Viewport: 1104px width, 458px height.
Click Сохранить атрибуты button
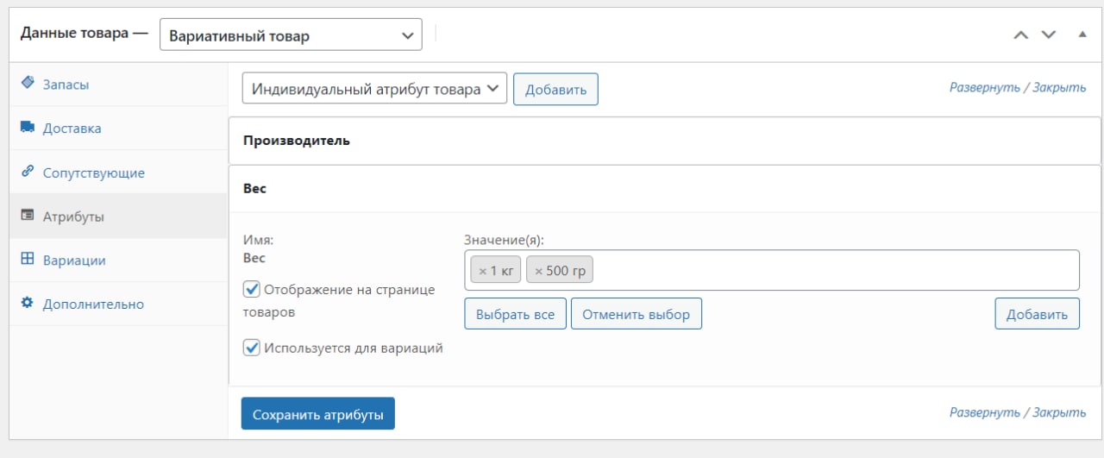click(317, 414)
